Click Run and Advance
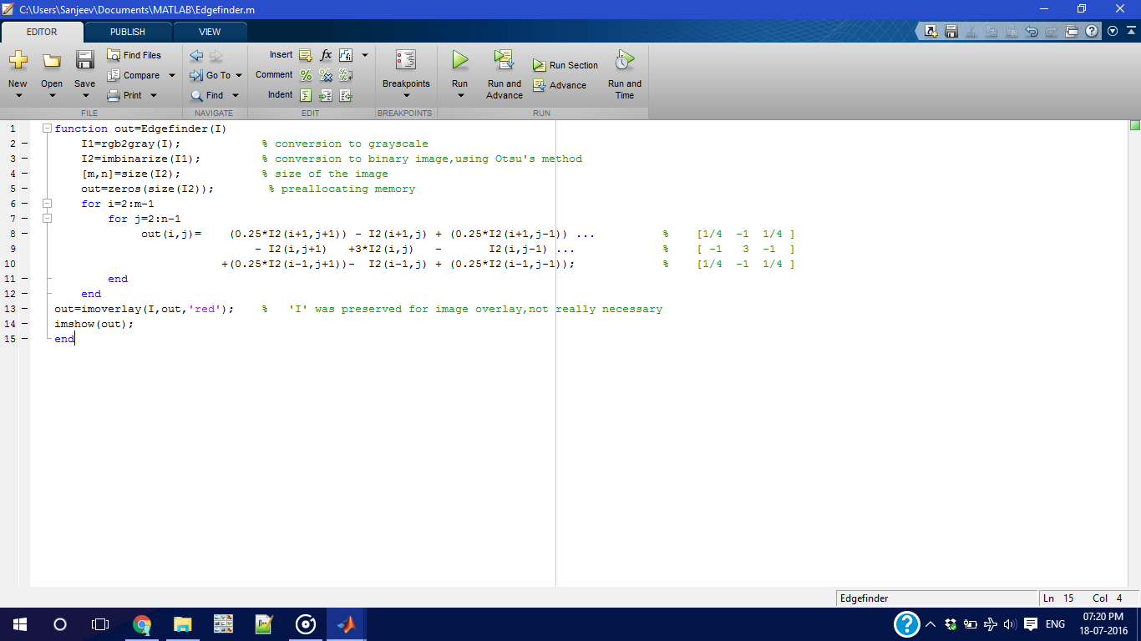 [x=504, y=73]
